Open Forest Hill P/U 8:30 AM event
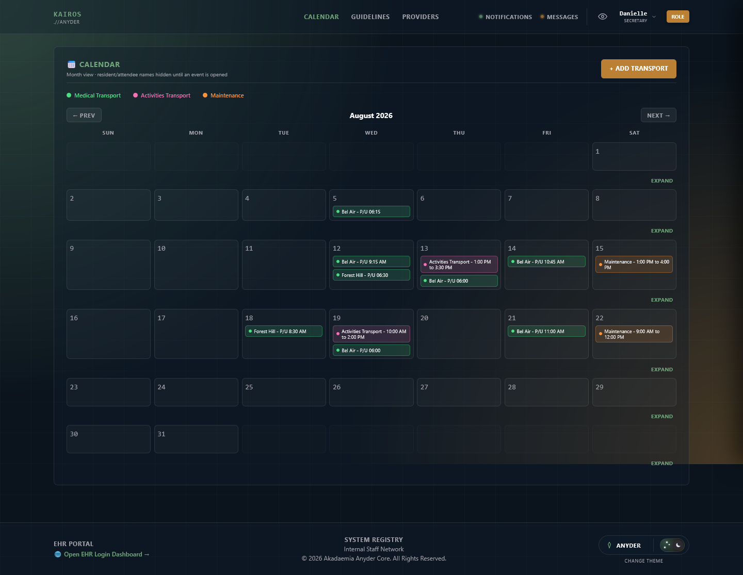The height and width of the screenshot is (575, 743). pyautogui.click(x=284, y=332)
